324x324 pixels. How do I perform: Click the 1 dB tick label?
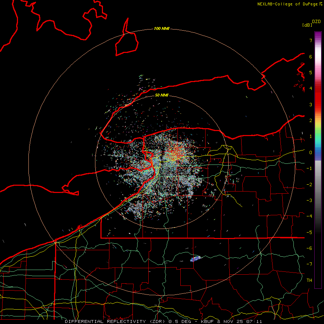point(311,136)
